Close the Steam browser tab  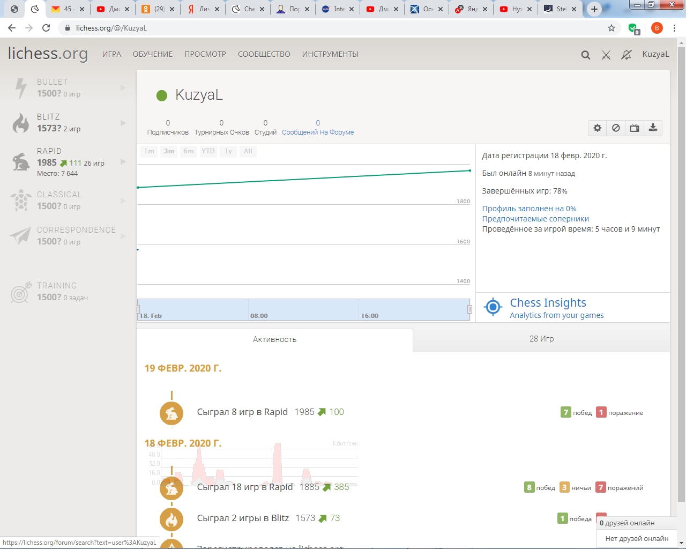tap(574, 9)
